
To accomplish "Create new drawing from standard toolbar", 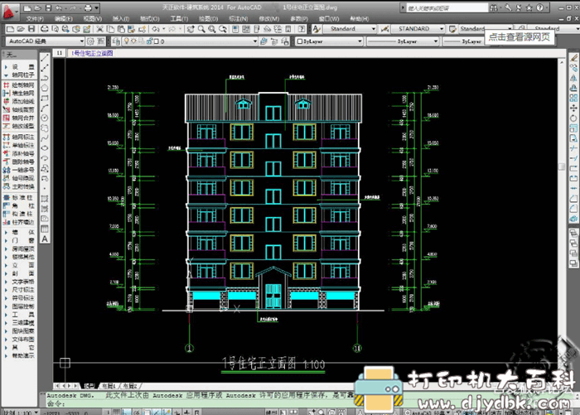I will pos(10,29).
